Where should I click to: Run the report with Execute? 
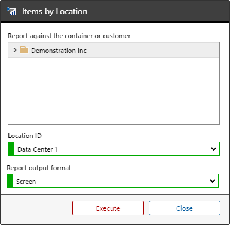point(108,208)
